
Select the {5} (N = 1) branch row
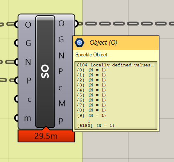tap(92, 95)
